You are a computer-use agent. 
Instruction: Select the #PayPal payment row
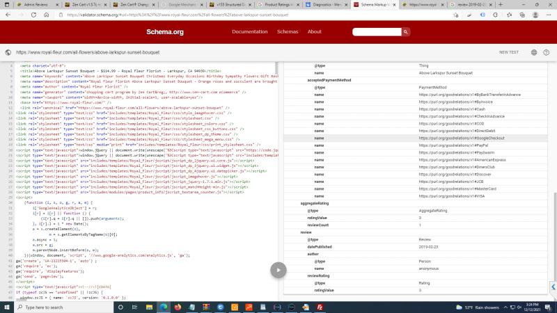pos(416,145)
